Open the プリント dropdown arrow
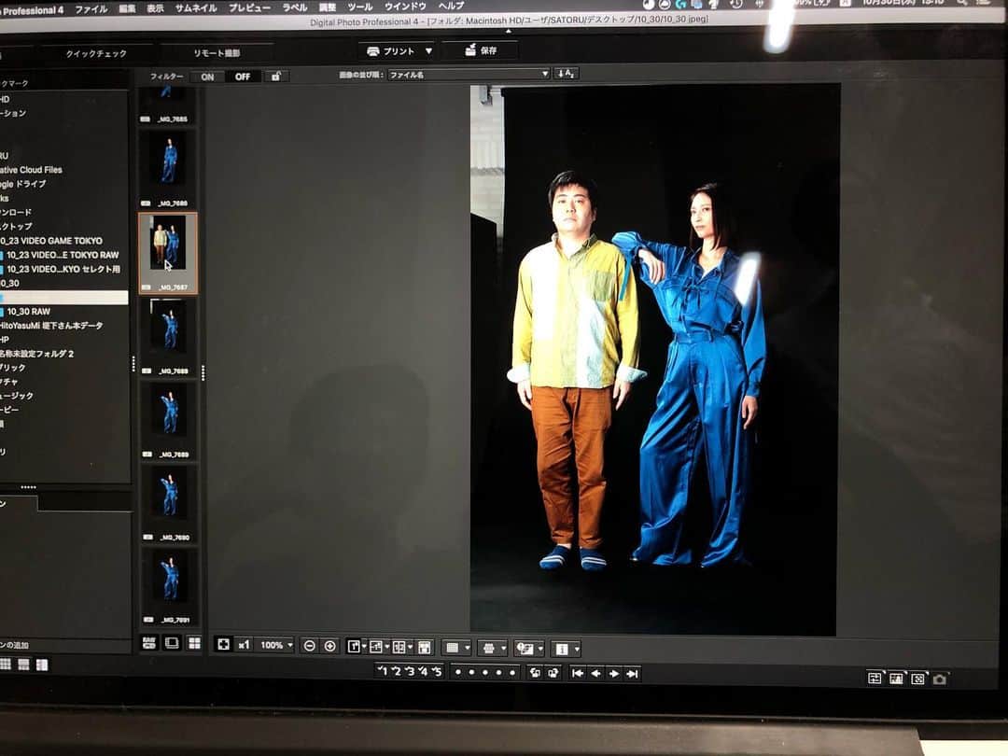1008x756 pixels. click(x=428, y=50)
